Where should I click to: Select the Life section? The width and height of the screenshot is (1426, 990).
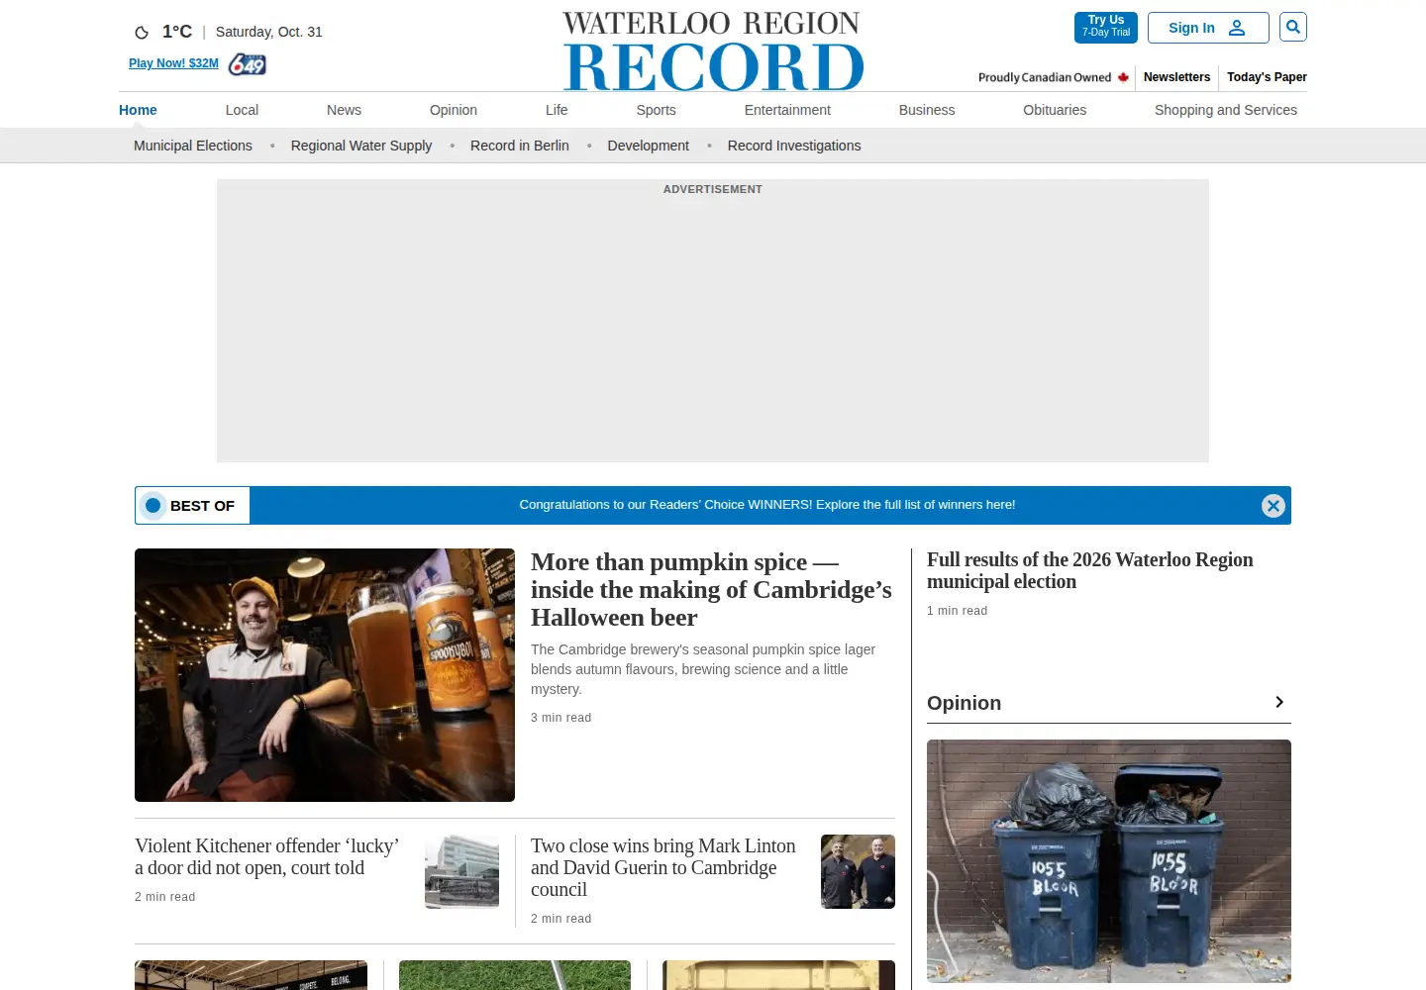(x=557, y=110)
